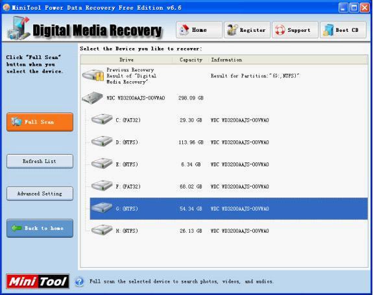Click the Capacity column header
Viewport: 373px width, 295px height.
[x=191, y=60]
